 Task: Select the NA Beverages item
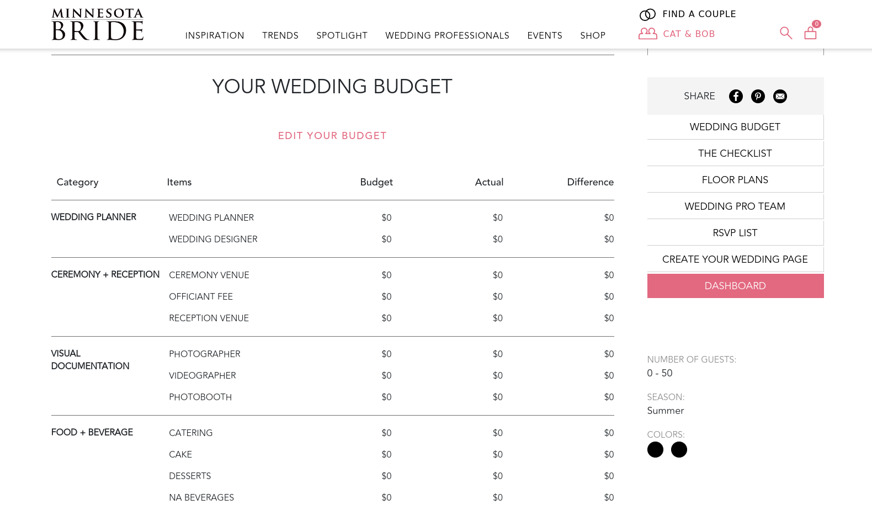coord(201,497)
